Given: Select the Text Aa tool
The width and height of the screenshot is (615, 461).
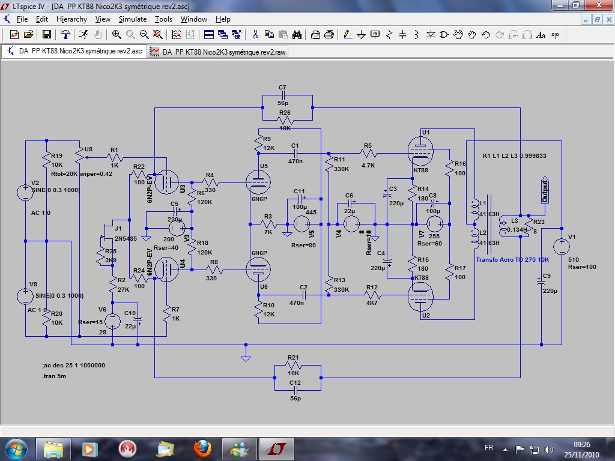Looking at the screenshot, I should 541,35.
